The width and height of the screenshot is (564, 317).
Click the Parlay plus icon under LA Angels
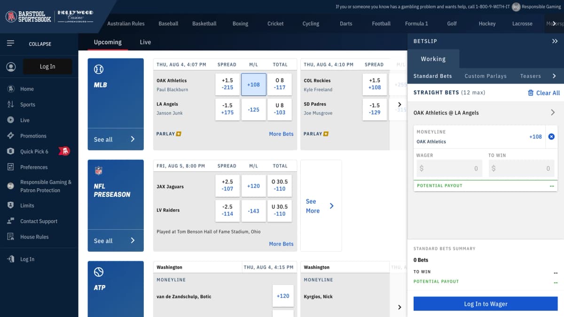click(179, 134)
